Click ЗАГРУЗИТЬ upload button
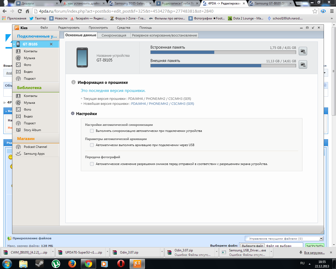Screen dimensions: 336x269 click(315, 246)
